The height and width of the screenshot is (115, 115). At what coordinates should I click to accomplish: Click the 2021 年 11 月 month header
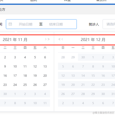tap(15, 40)
